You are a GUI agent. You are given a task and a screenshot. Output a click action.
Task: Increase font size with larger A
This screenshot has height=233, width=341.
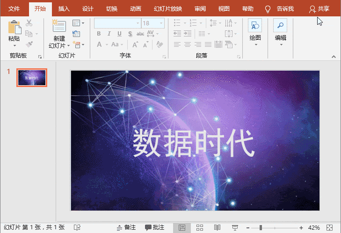[135, 44]
